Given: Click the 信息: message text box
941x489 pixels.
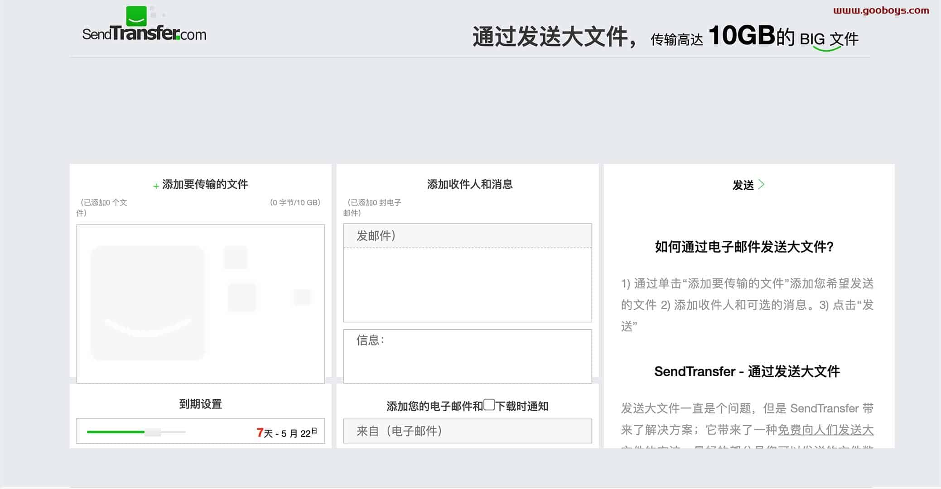Looking at the screenshot, I should pos(468,356).
